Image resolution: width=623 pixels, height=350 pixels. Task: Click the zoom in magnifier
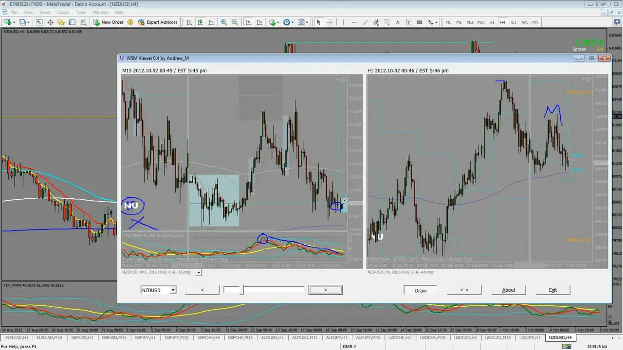(x=224, y=22)
